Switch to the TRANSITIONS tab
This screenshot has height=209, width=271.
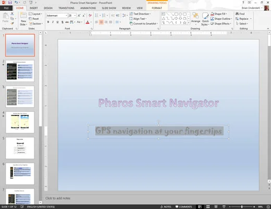point(66,8)
